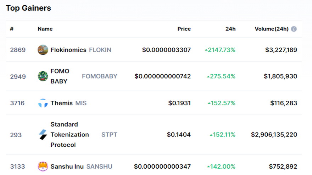The image size is (312, 175).
Task: Sort by Volume(24h) column header
Action: pos(272,29)
